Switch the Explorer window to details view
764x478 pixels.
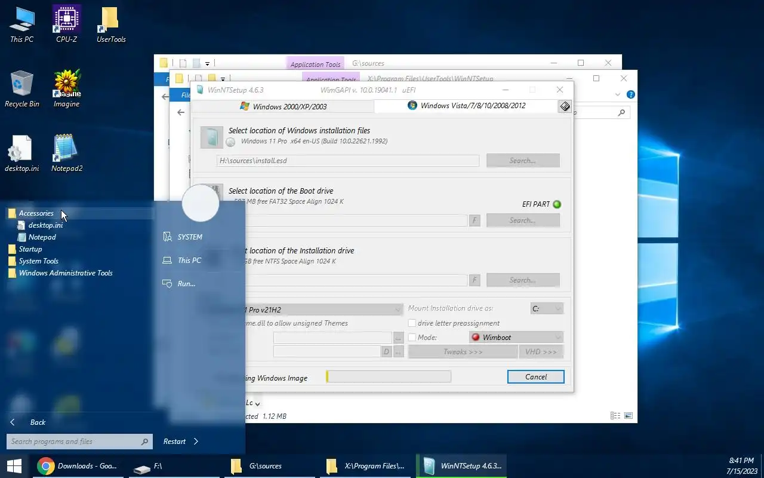tap(615, 416)
